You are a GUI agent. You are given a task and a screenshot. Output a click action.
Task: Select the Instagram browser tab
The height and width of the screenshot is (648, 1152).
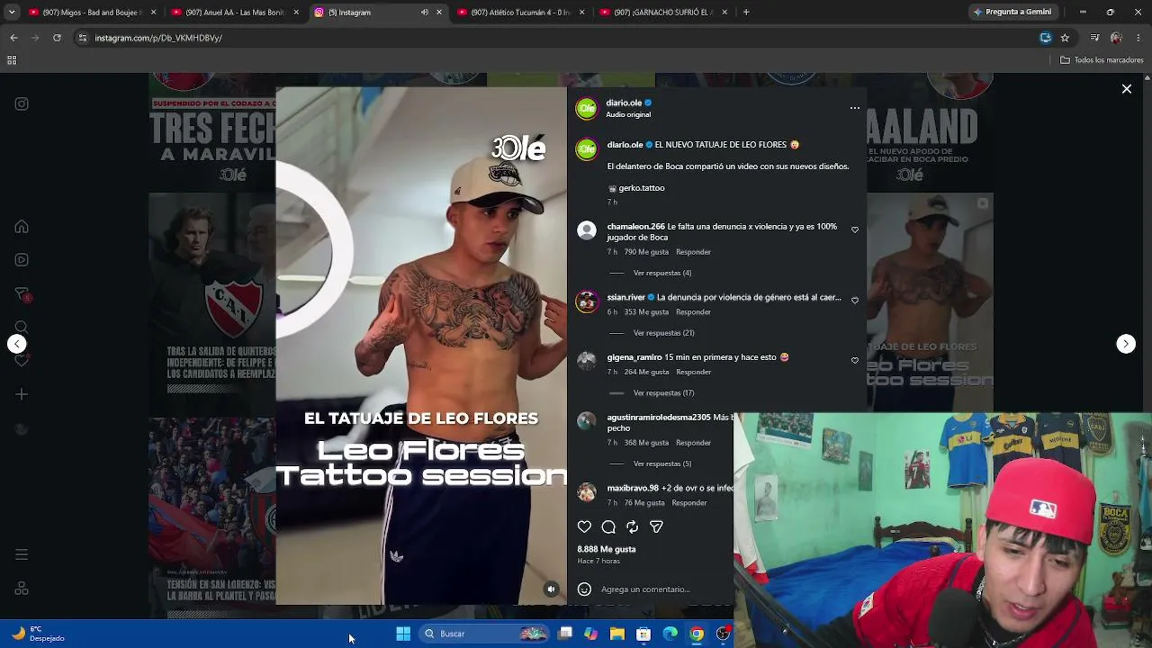pos(378,13)
